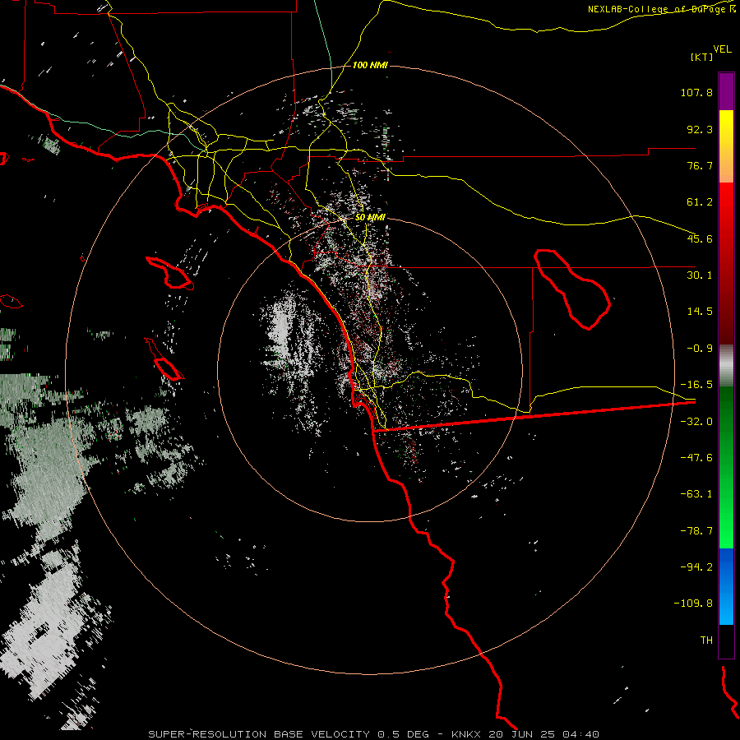Click the San Clemente Island outline

click(164, 359)
